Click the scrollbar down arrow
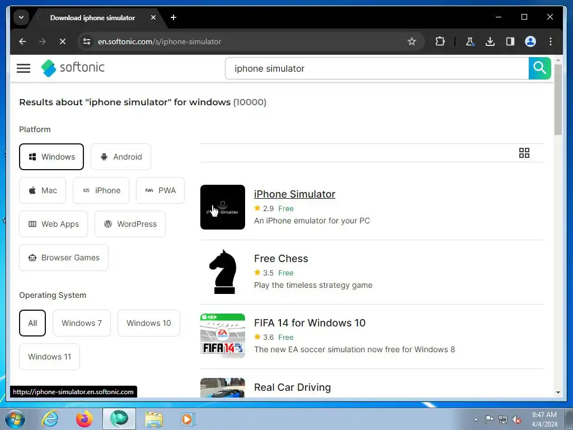The height and width of the screenshot is (430, 573). coord(558,392)
